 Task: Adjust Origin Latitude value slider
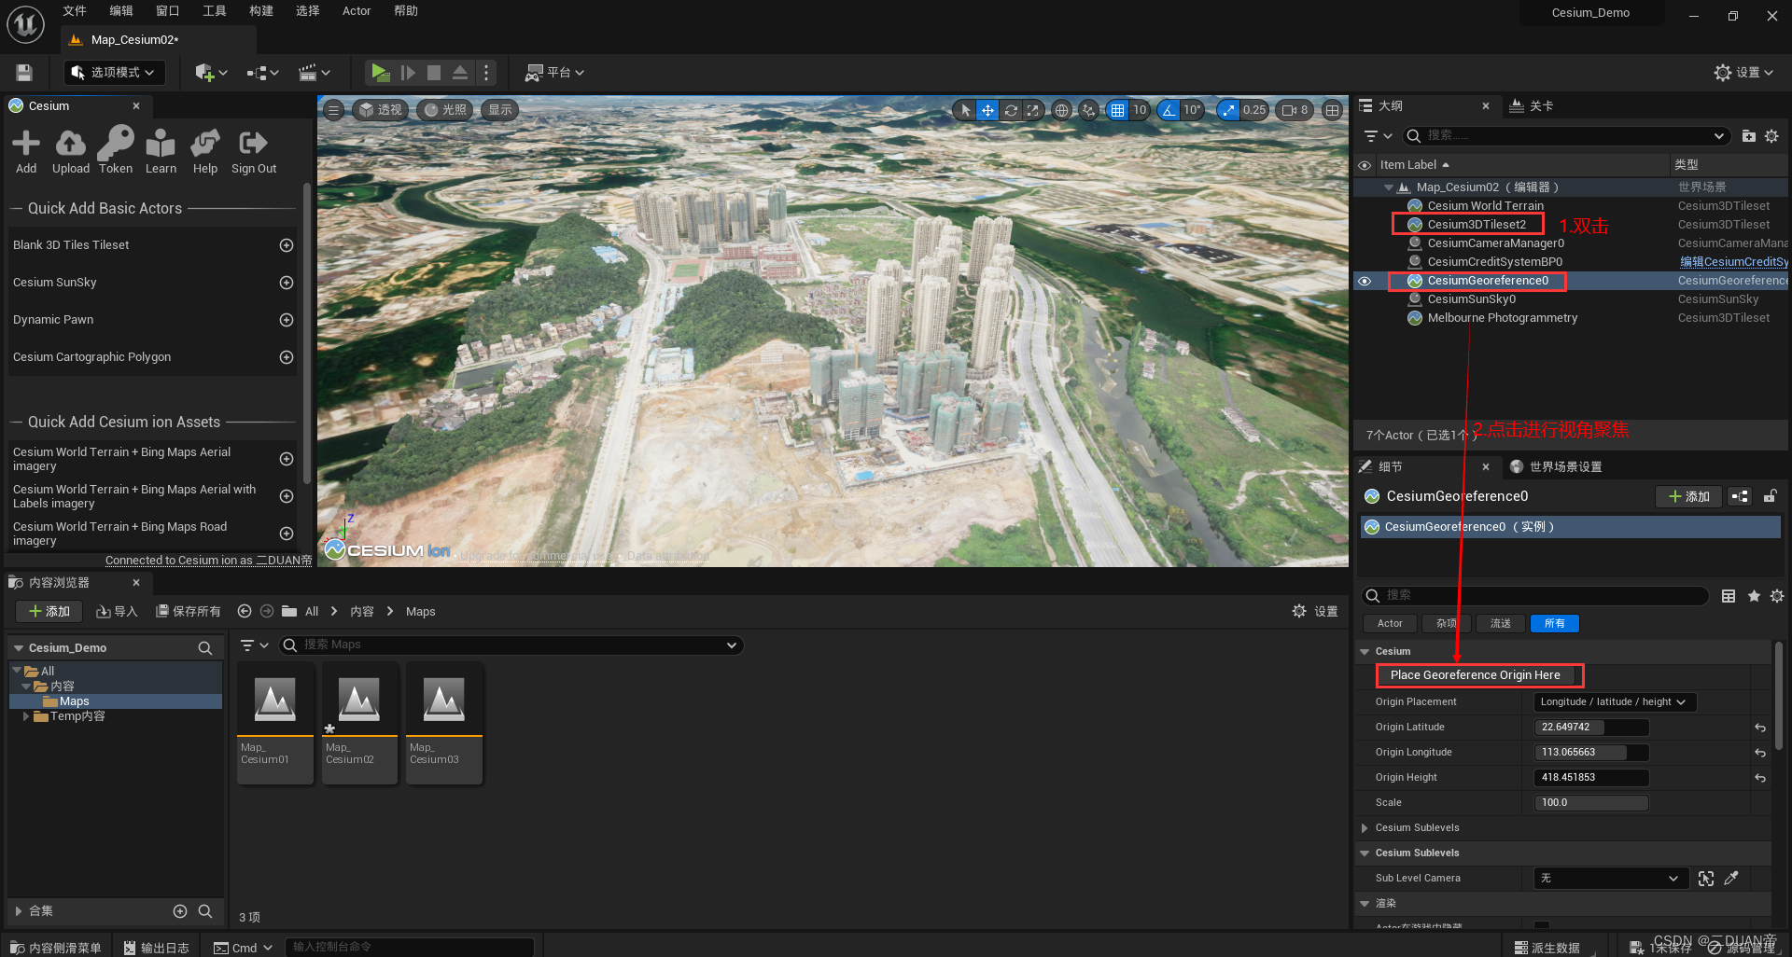(1591, 728)
